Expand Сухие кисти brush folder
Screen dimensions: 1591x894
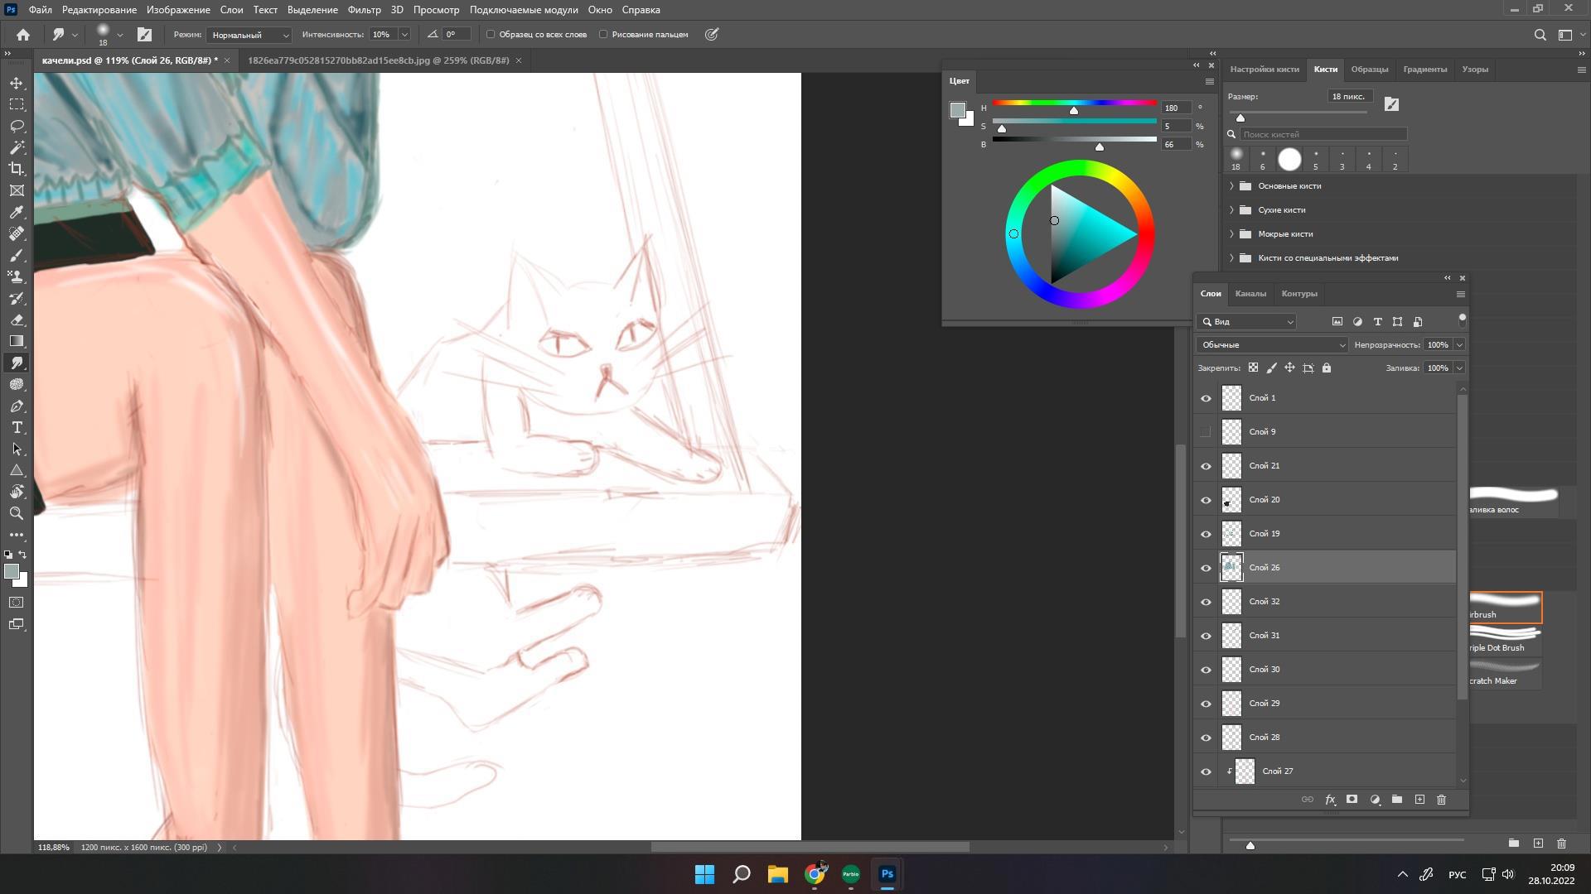tap(1231, 210)
